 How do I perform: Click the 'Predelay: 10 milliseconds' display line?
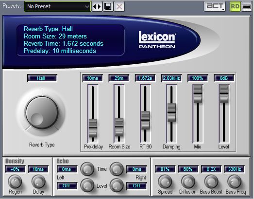point(60,51)
